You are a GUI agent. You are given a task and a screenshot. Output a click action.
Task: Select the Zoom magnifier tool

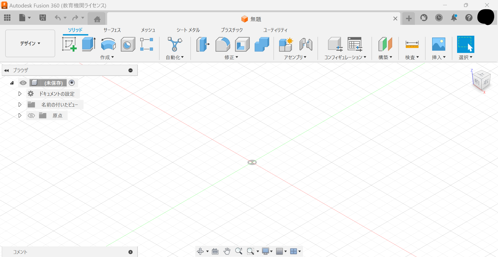[239, 251]
